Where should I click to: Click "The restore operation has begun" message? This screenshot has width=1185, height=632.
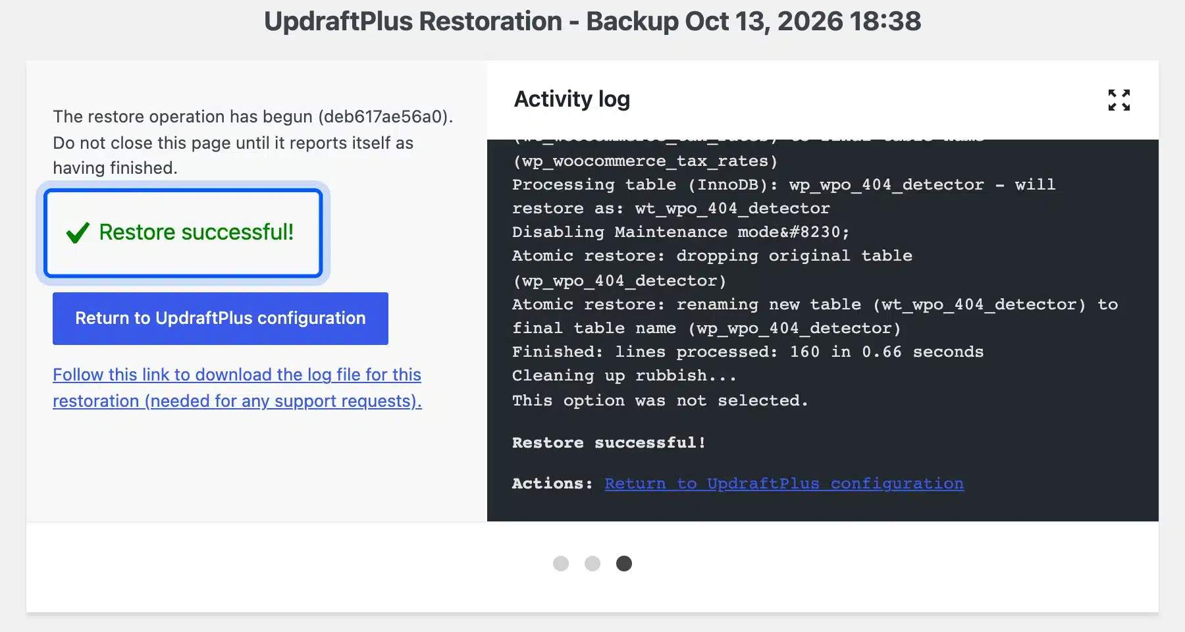(253, 142)
